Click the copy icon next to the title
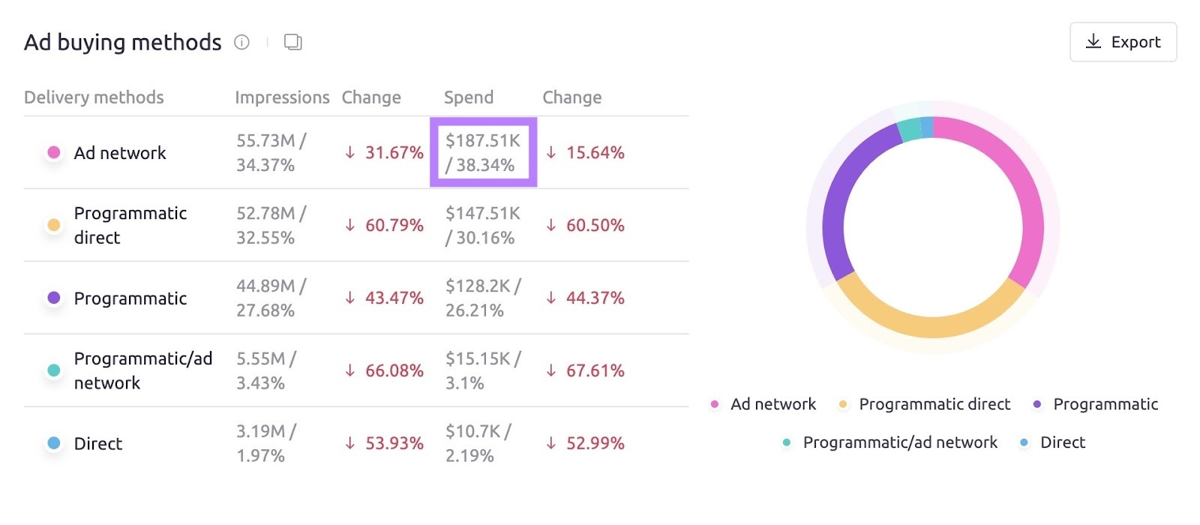The height and width of the screenshot is (525, 1200). (292, 42)
